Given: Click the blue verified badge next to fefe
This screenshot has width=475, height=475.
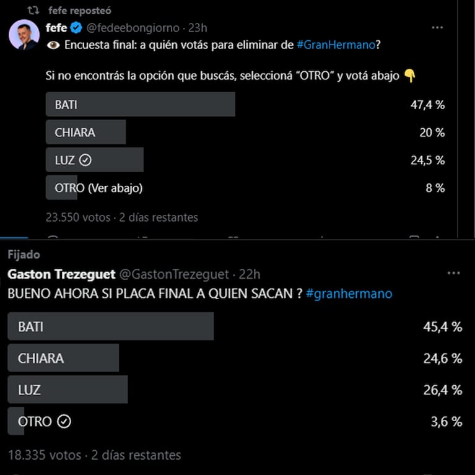Looking at the screenshot, I should 76,28.
